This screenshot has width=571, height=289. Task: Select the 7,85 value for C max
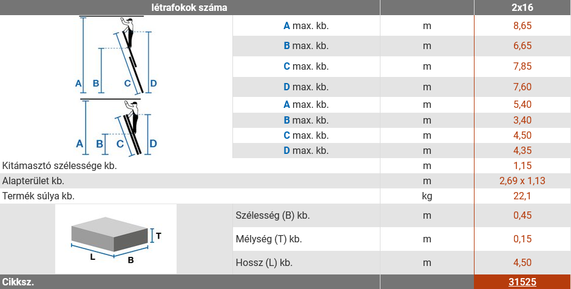click(522, 67)
